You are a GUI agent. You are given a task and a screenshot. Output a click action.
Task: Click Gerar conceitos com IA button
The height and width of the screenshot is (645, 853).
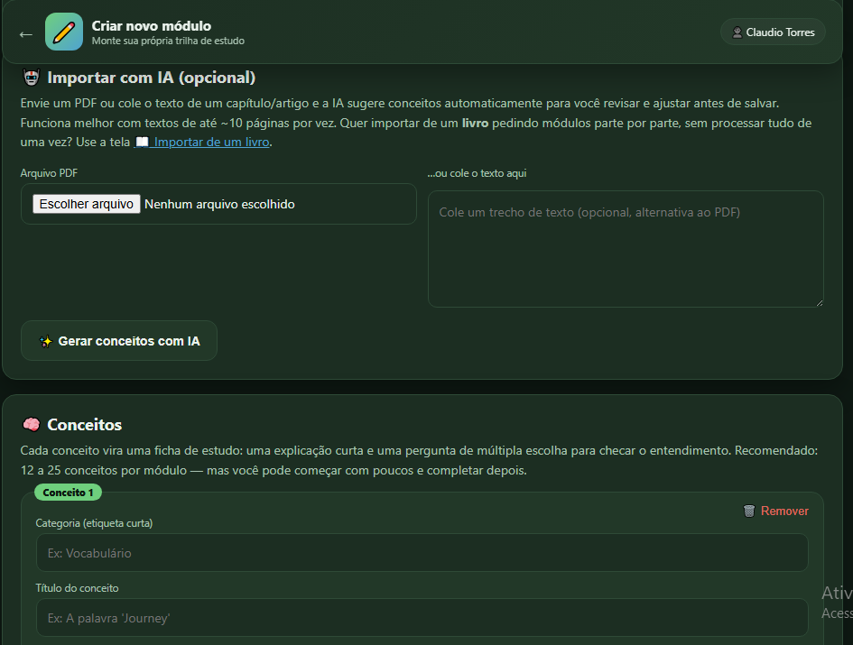(119, 341)
